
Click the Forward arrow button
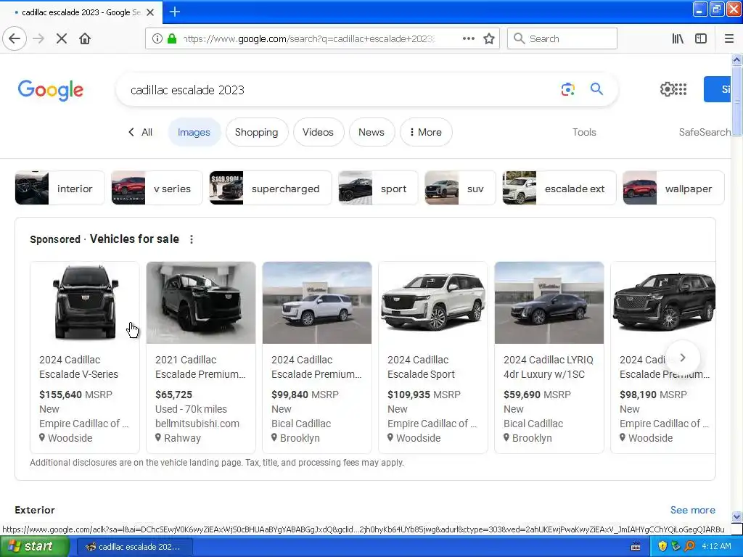pyautogui.click(x=38, y=38)
